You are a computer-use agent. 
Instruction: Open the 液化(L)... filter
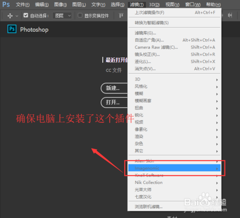175,61
